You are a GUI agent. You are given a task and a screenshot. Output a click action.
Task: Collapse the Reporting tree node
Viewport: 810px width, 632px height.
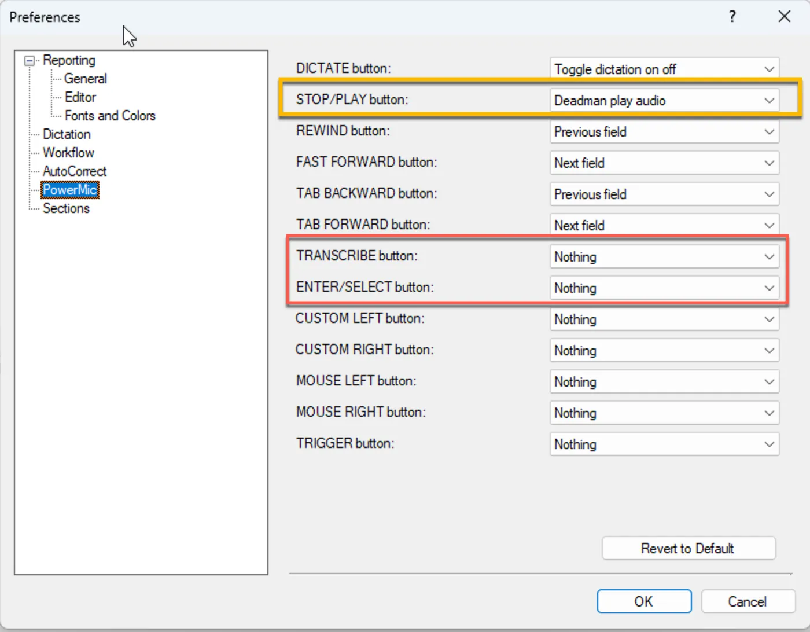[28, 60]
